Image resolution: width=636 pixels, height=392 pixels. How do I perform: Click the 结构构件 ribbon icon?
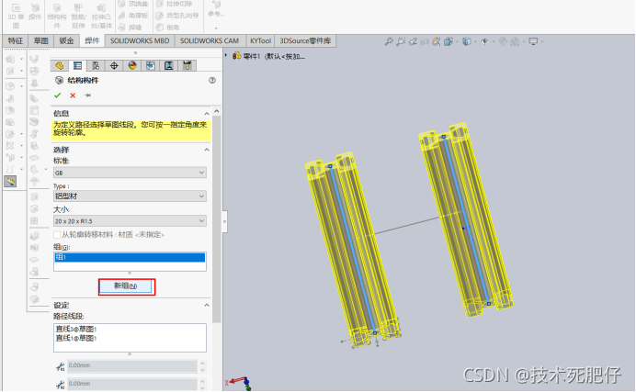pyautogui.click(x=57, y=17)
